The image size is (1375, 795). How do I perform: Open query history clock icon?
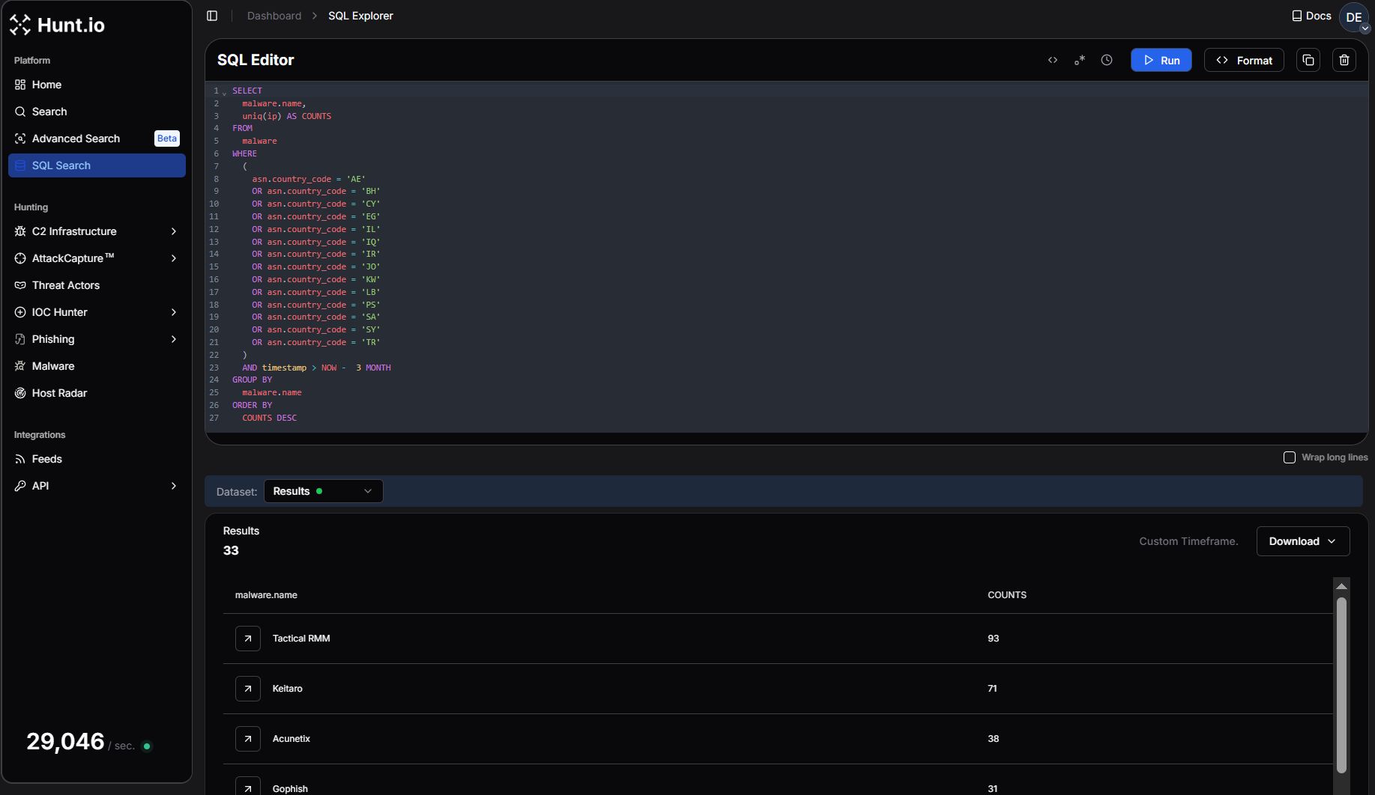click(1107, 60)
